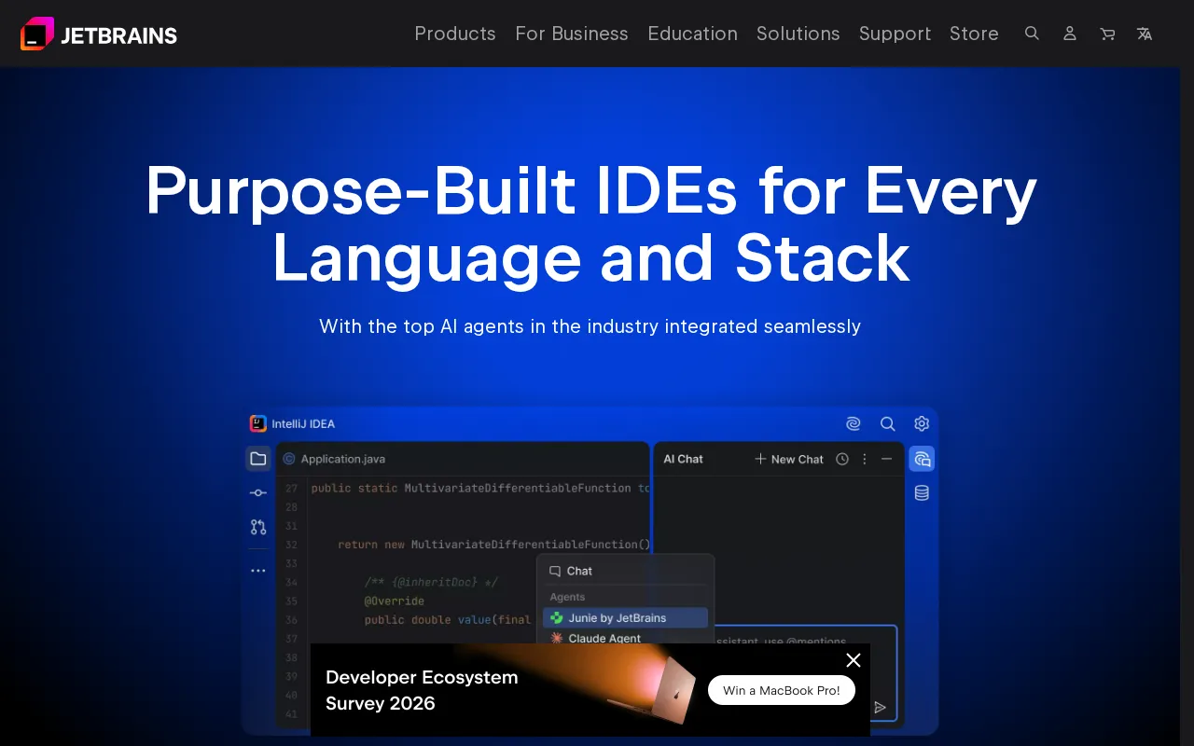The height and width of the screenshot is (746, 1194).
Task: Open AI Chat options kebab menu
Action: [x=865, y=459]
